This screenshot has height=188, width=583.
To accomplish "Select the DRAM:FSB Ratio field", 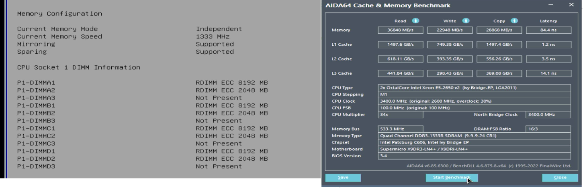I will [548, 129].
